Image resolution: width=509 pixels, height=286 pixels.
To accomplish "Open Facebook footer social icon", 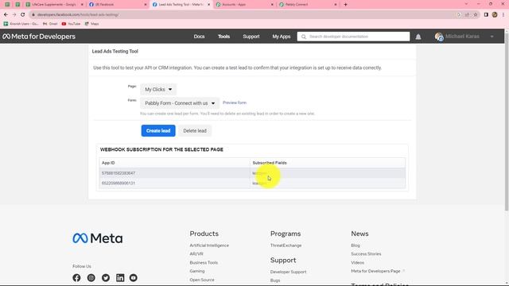I will [x=76, y=278].
